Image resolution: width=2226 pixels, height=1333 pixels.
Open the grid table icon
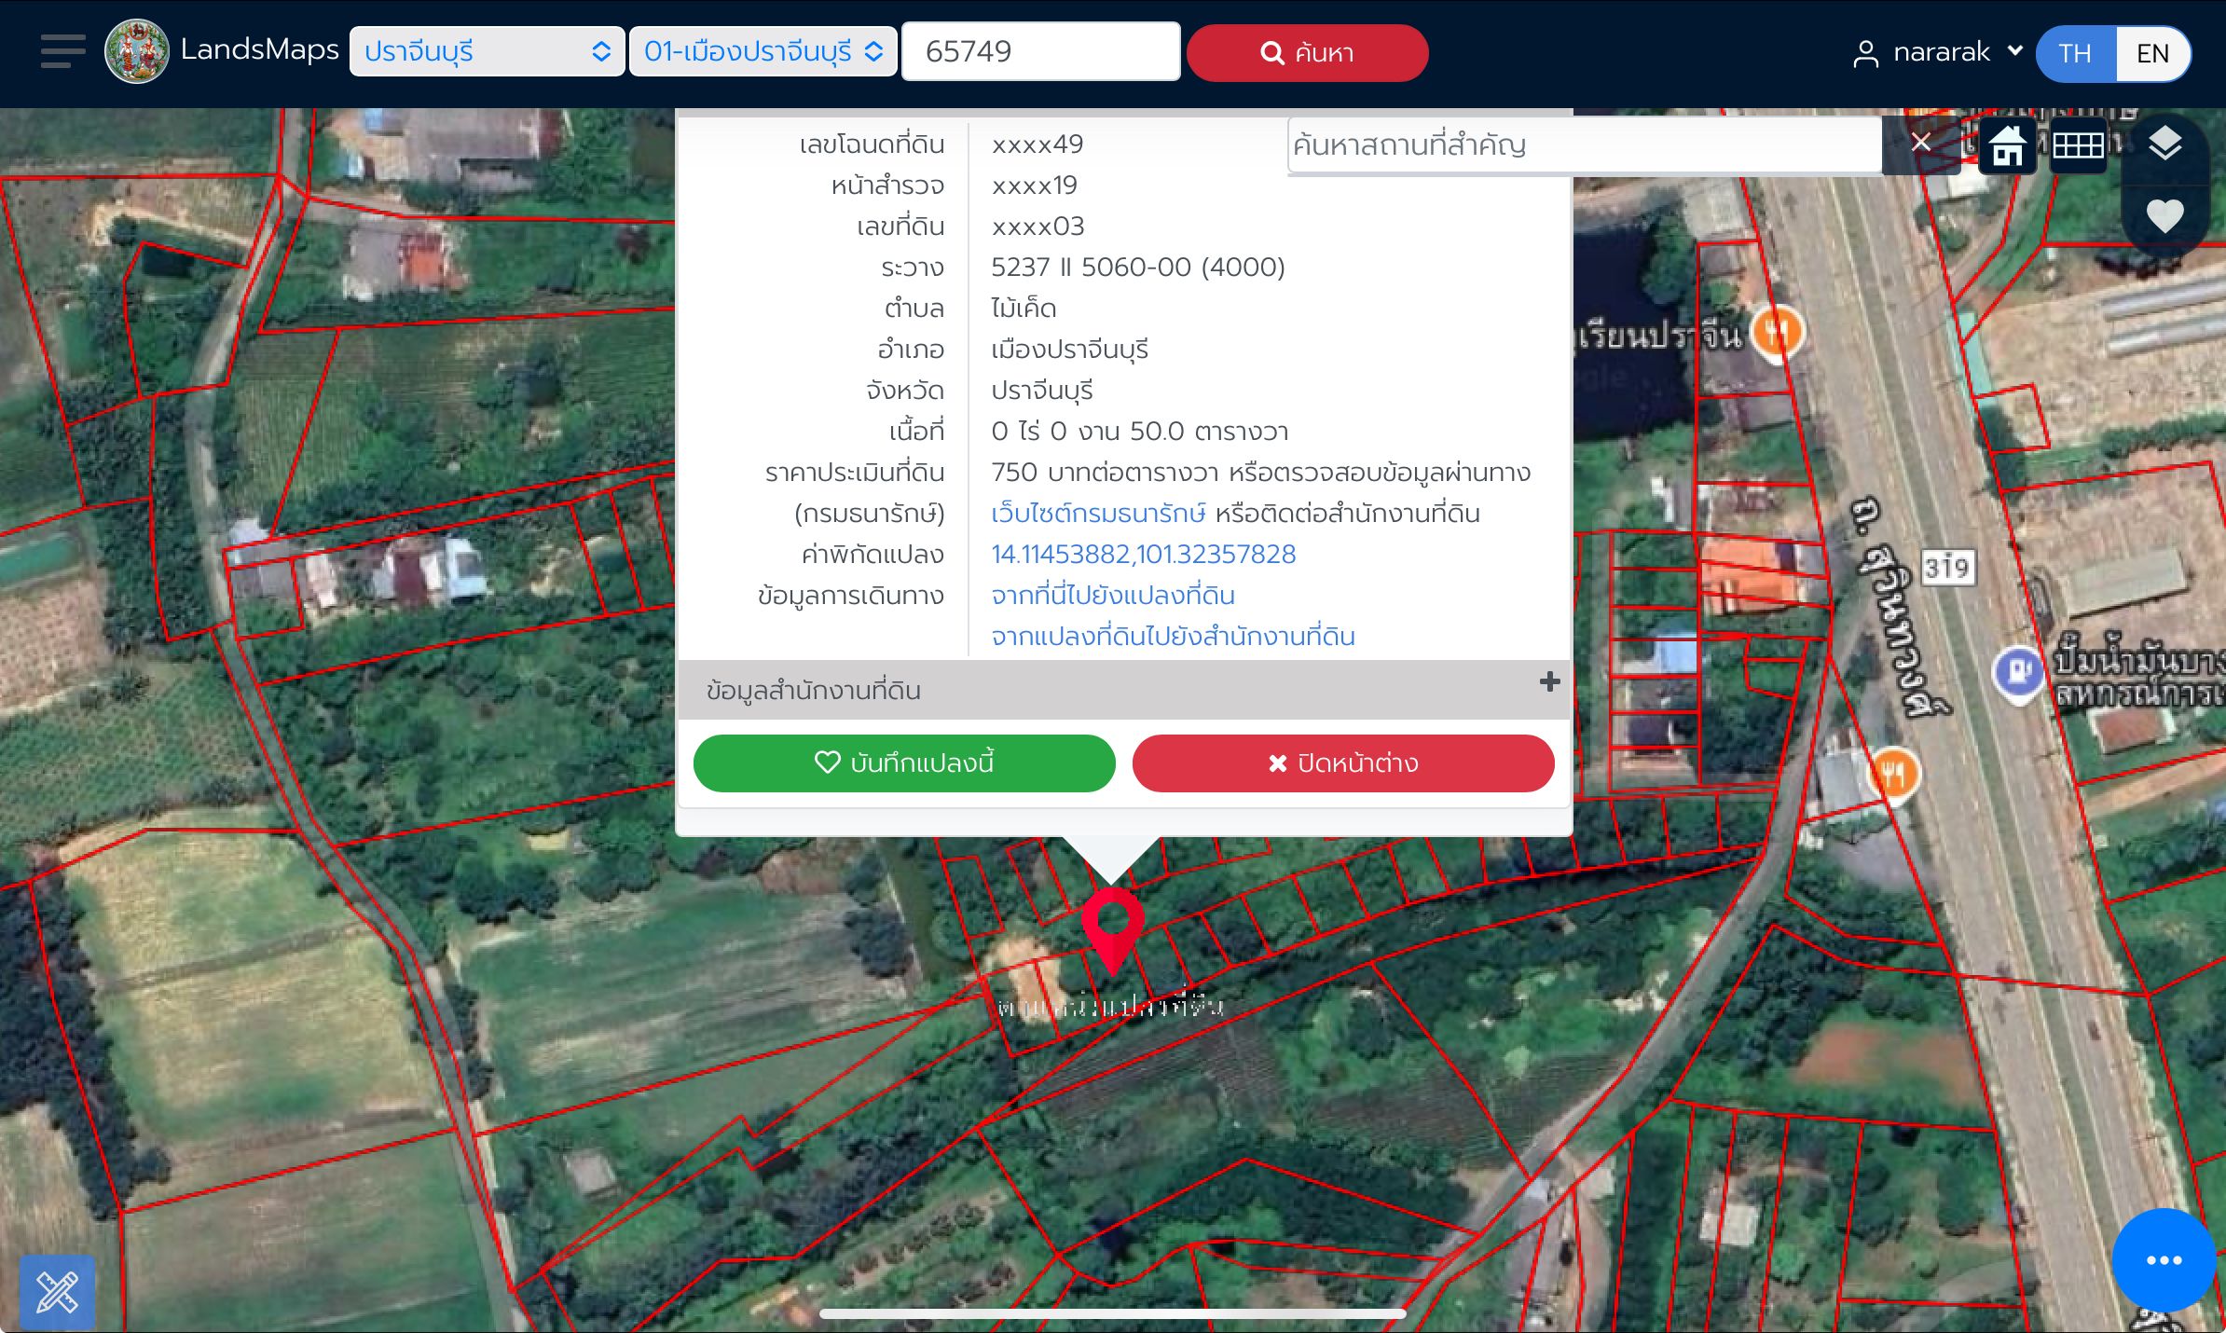(2078, 146)
